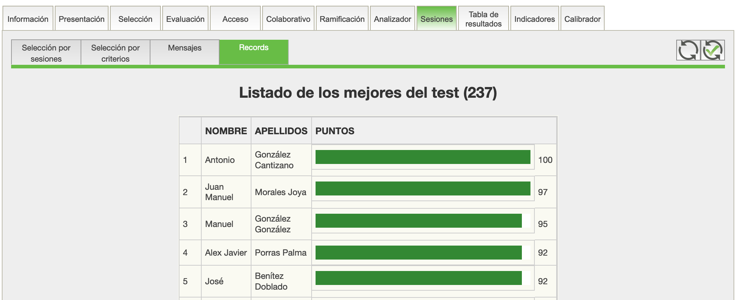Click the refresh with checkmark icon

coord(712,50)
